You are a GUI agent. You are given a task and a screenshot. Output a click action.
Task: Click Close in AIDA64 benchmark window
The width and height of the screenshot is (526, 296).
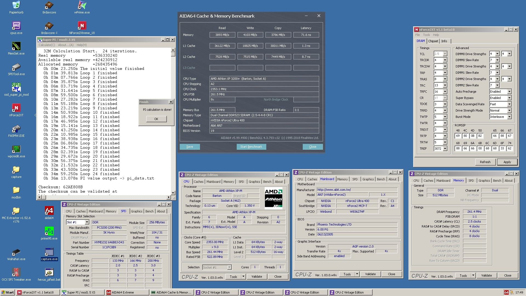[313, 147]
